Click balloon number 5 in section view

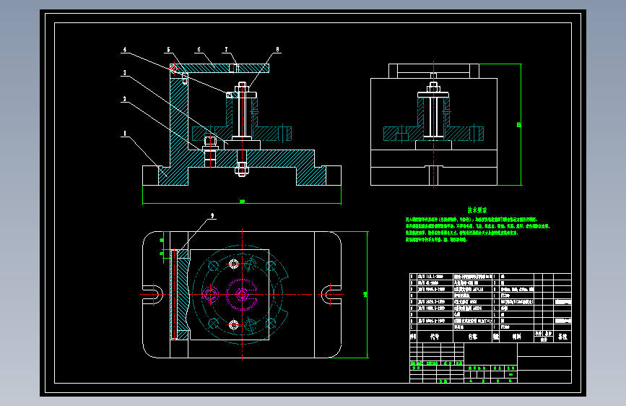tap(168, 50)
